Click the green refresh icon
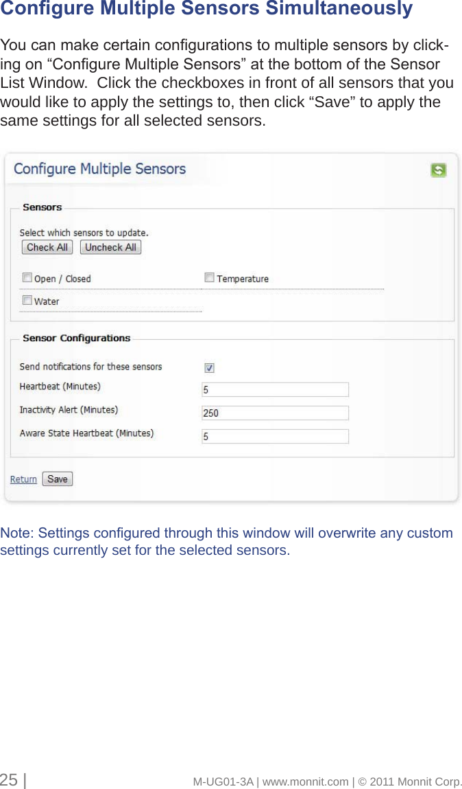The width and height of the screenshot is (462, 789). pos(438,170)
